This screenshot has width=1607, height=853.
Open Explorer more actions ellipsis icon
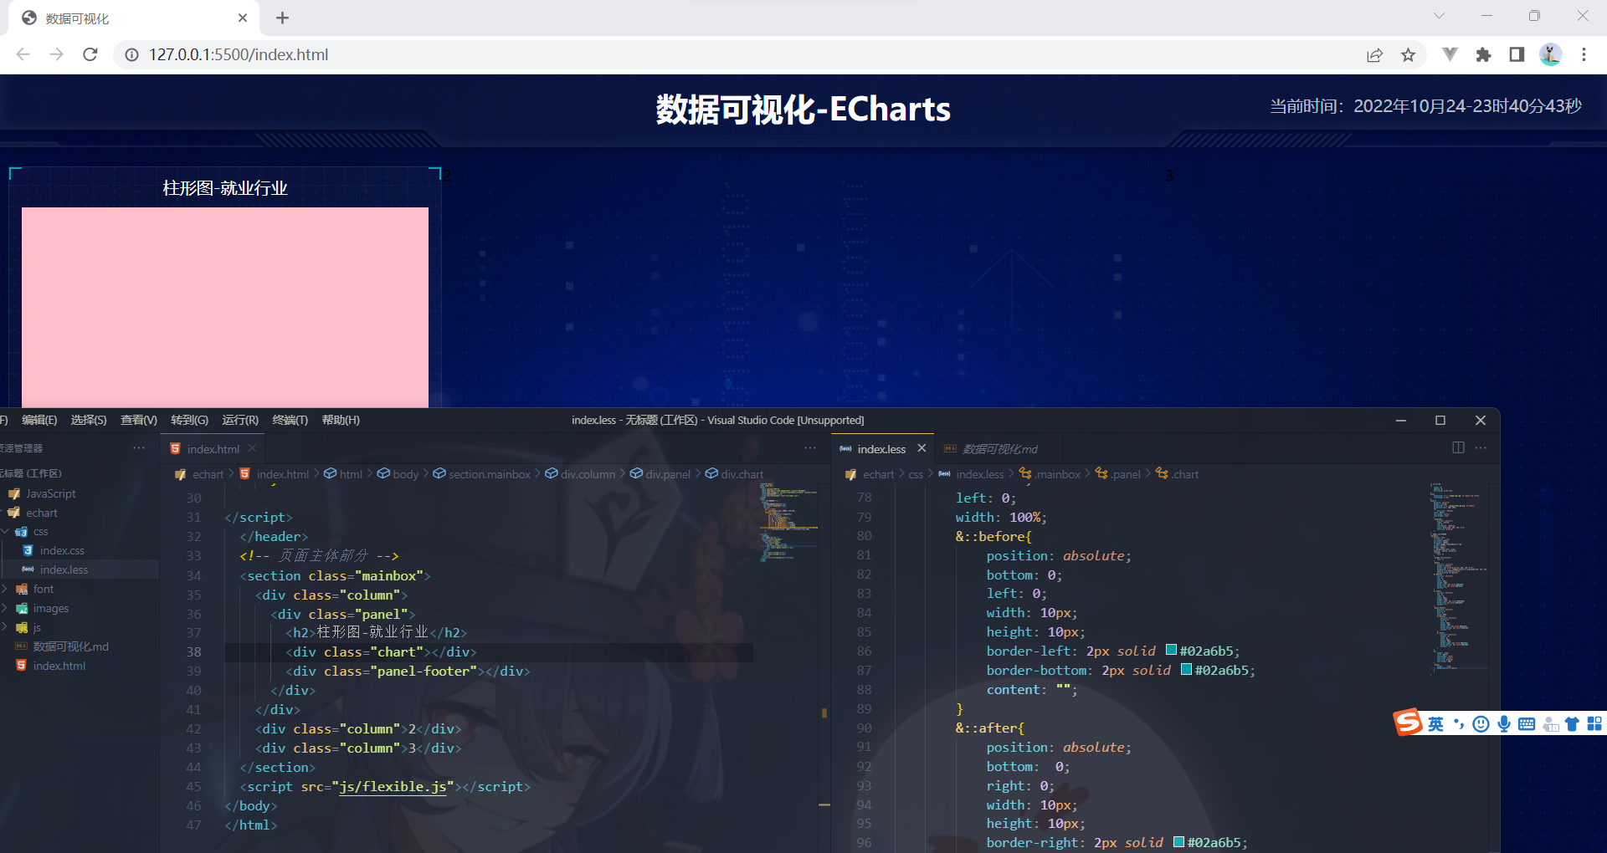coord(139,448)
